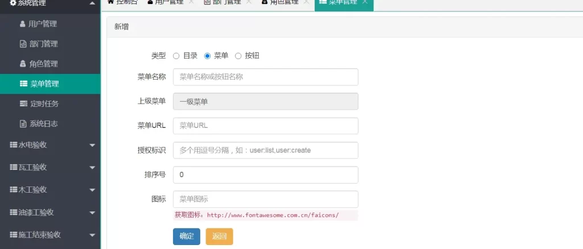This screenshot has height=249, width=583.
Task: Click the orange 返回 button
Action: (x=219, y=236)
